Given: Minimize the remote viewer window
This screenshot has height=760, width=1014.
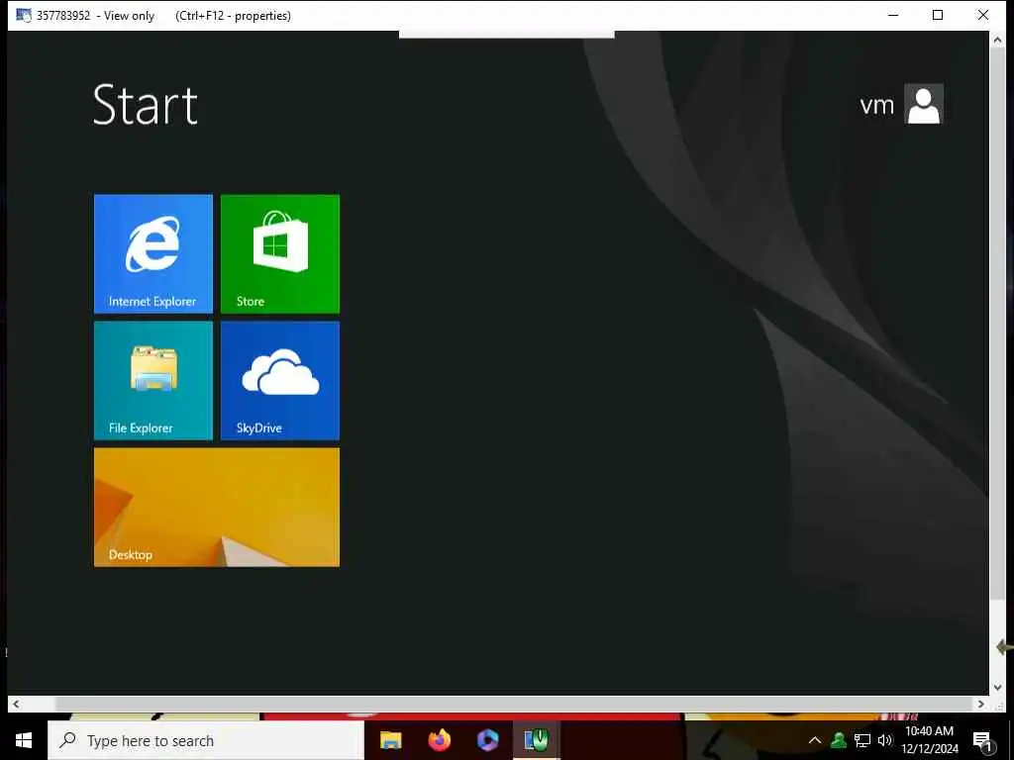Looking at the screenshot, I should 893,15.
